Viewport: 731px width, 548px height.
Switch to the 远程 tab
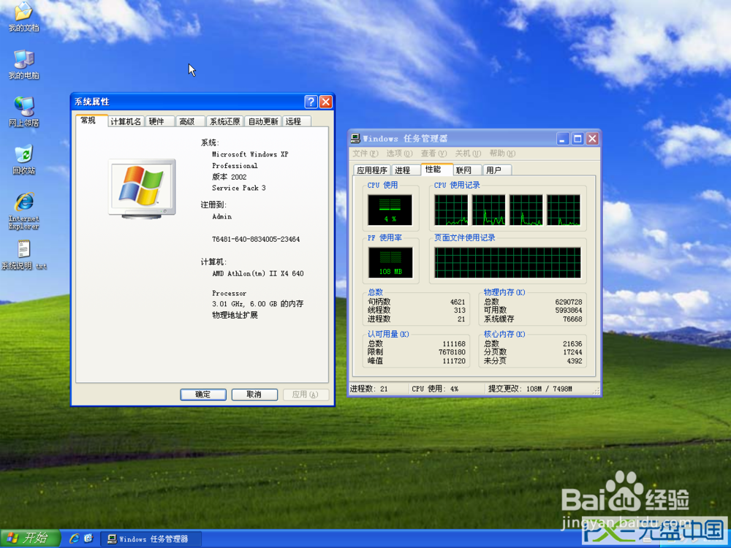click(x=297, y=121)
